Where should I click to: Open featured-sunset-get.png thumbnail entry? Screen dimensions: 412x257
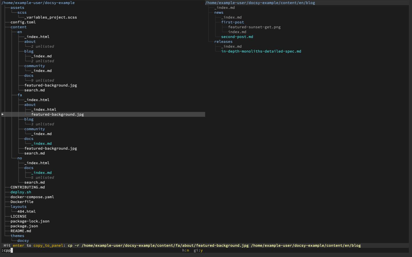click(254, 27)
